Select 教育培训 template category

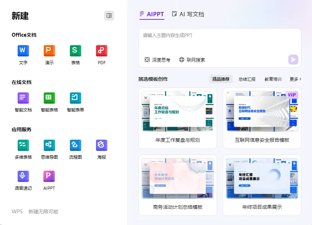(x=273, y=79)
